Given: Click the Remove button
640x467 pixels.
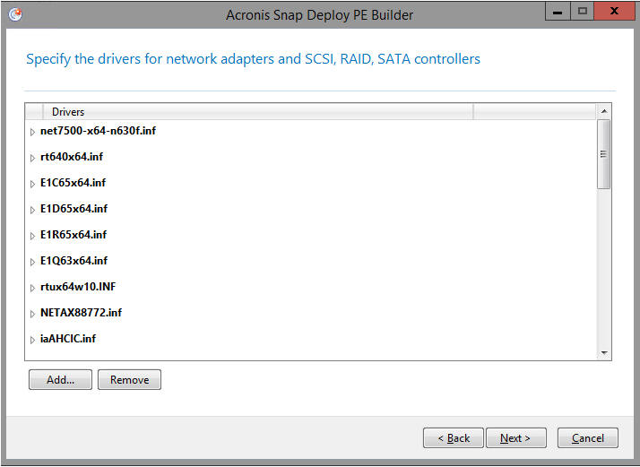Looking at the screenshot, I should (129, 380).
